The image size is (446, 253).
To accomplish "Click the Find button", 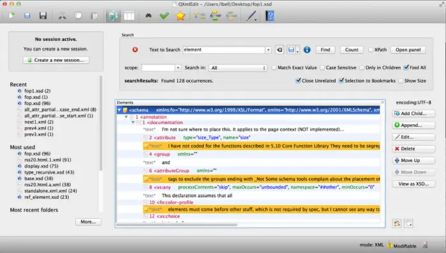I will click(326, 50).
